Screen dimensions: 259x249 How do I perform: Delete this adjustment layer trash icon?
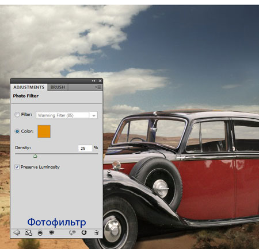pos(96,232)
